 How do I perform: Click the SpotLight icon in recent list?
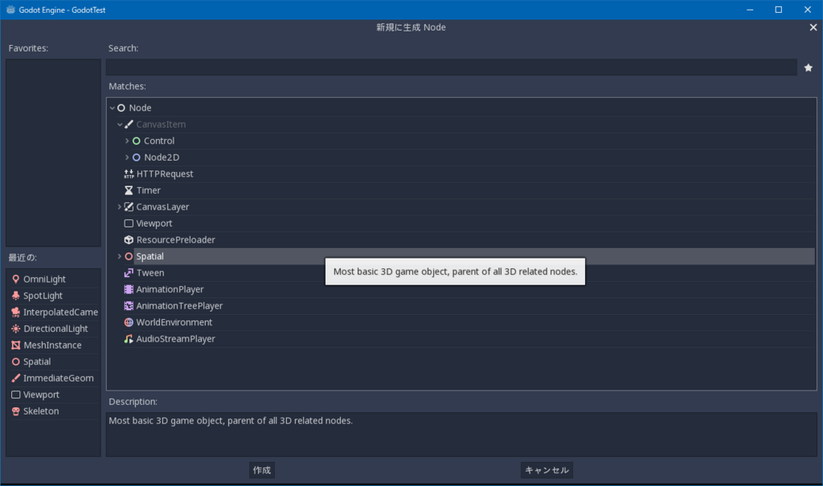point(16,296)
